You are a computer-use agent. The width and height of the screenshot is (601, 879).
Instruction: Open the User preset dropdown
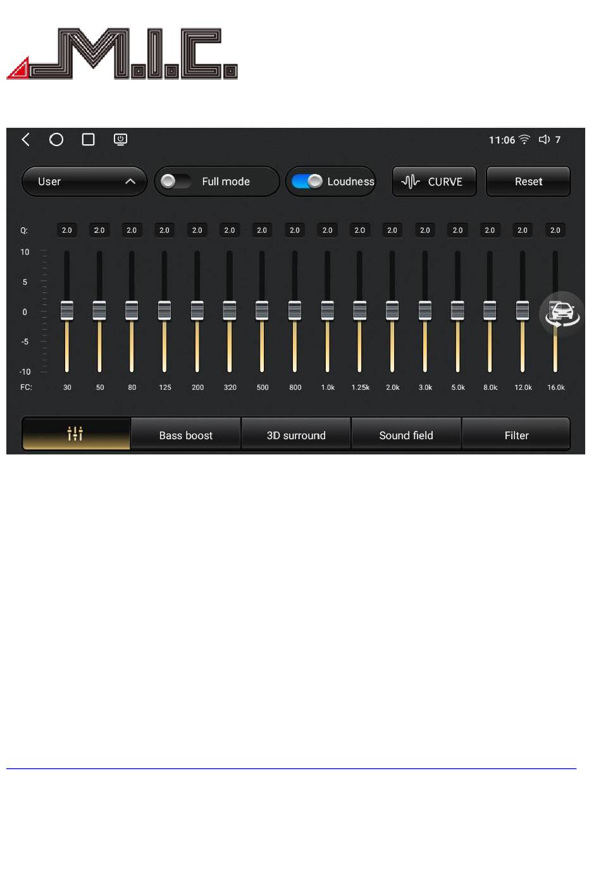point(84,182)
